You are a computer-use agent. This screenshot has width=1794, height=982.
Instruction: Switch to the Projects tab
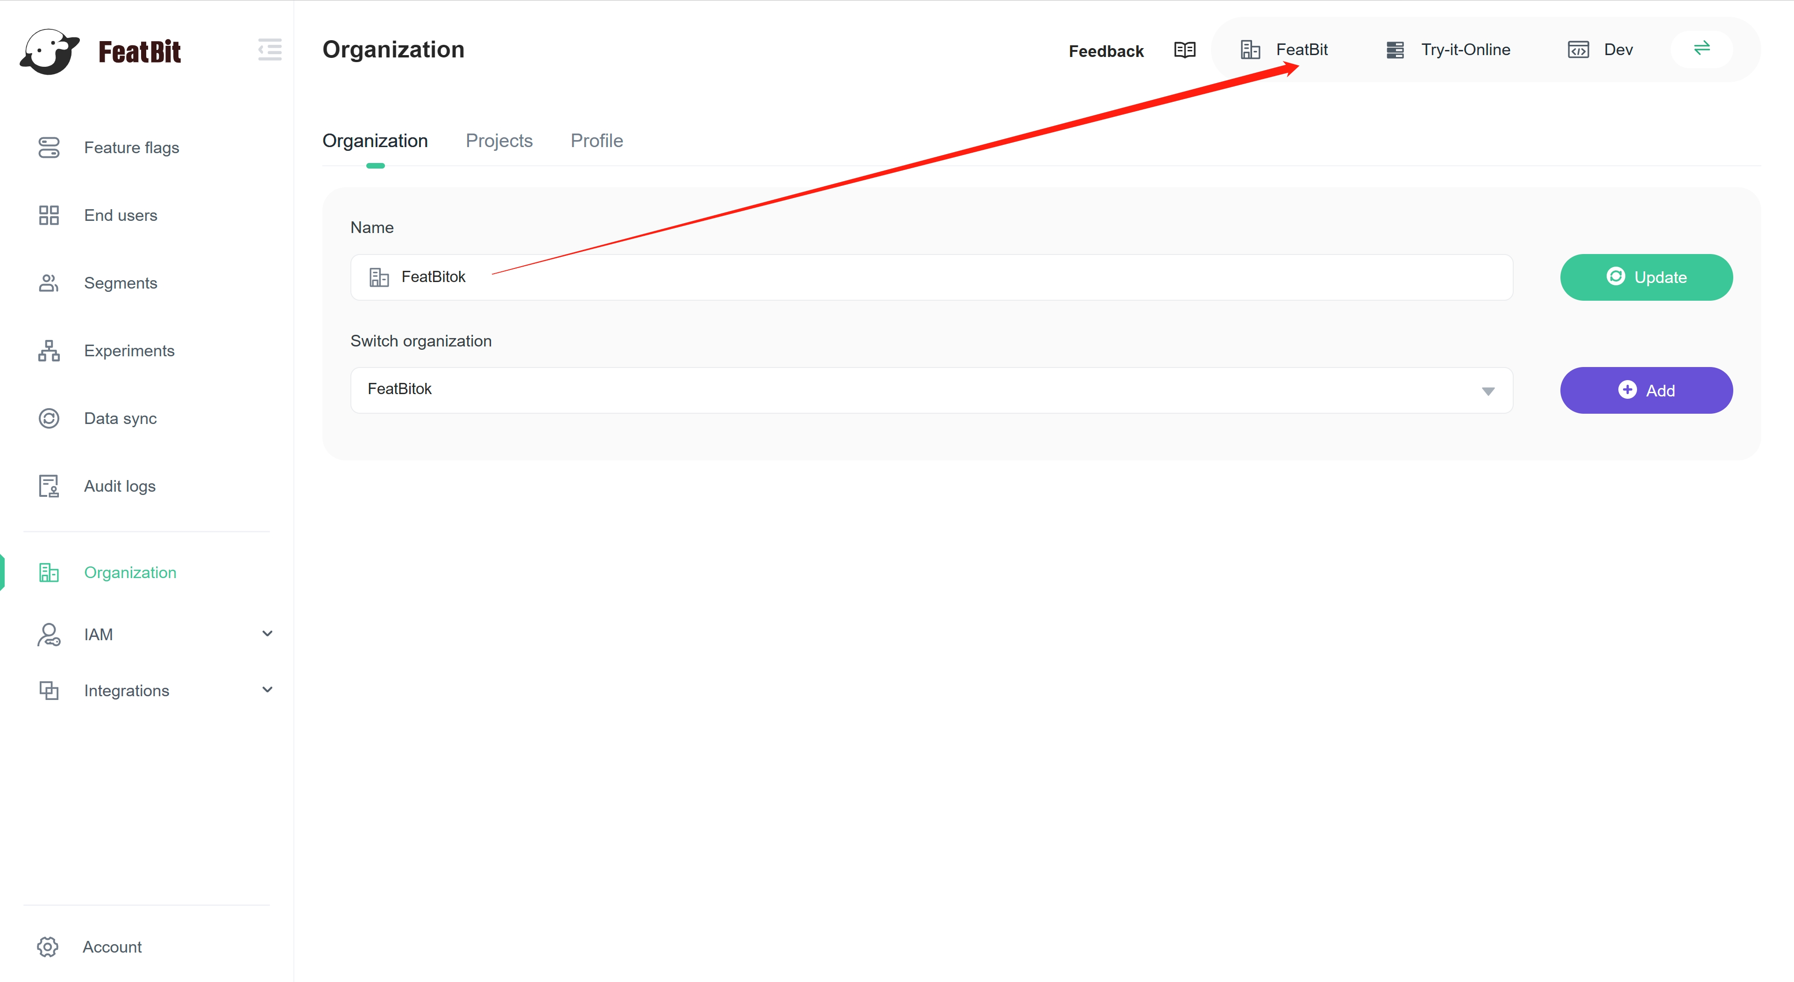498,140
